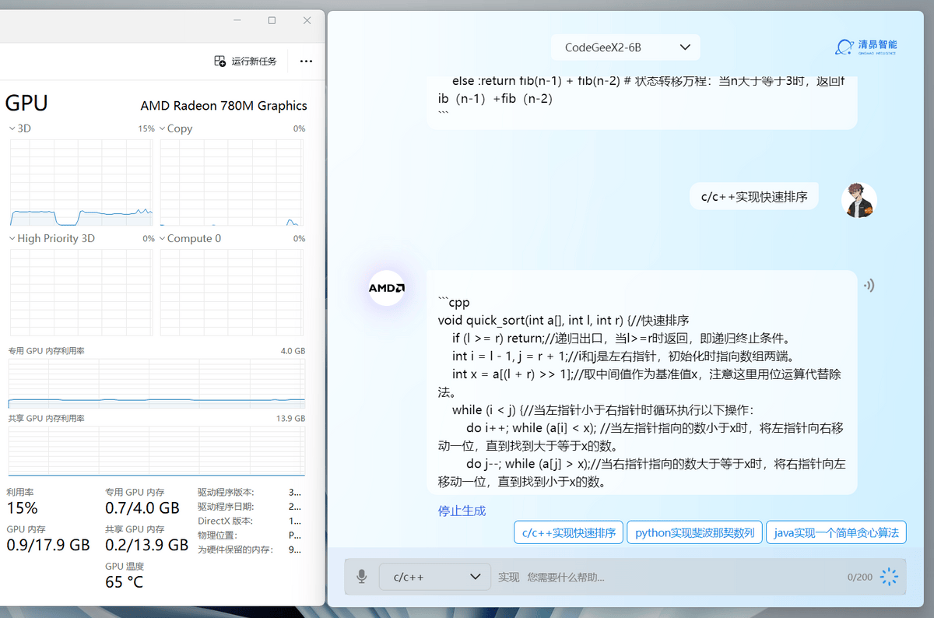Click the 3D engine usage graph

tap(82, 183)
